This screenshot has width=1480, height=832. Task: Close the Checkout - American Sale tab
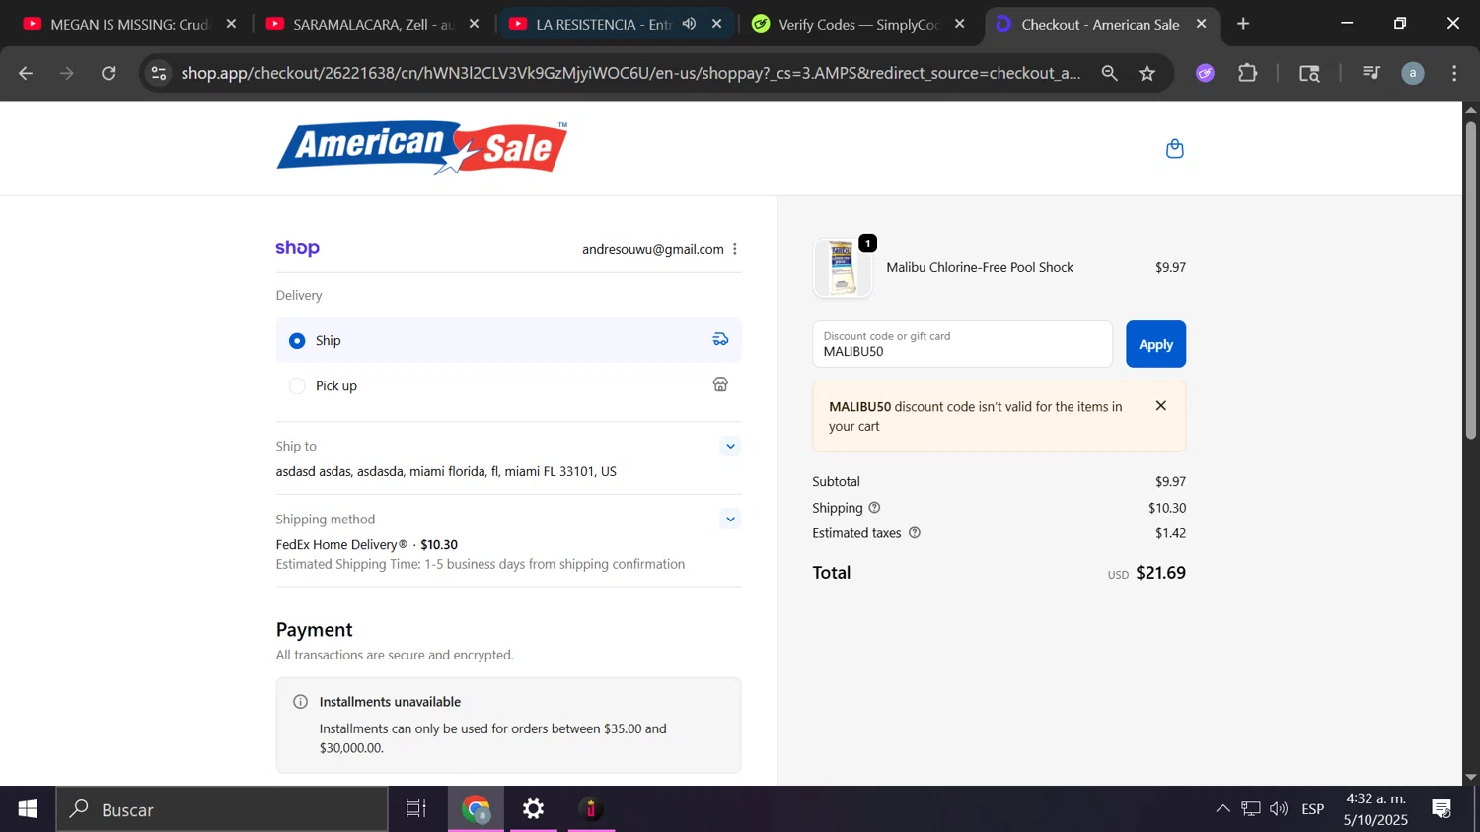pyautogui.click(x=1201, y=24)
